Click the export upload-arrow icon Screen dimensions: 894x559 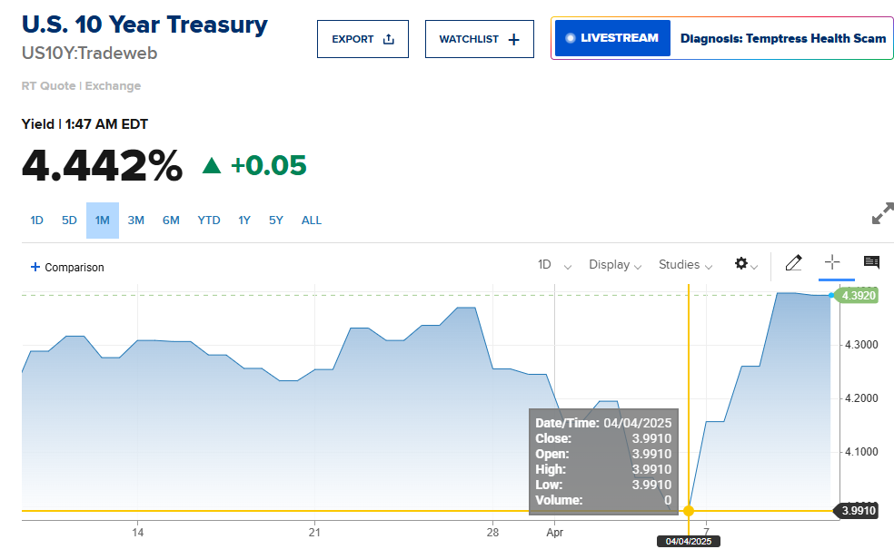click(389, 39)
